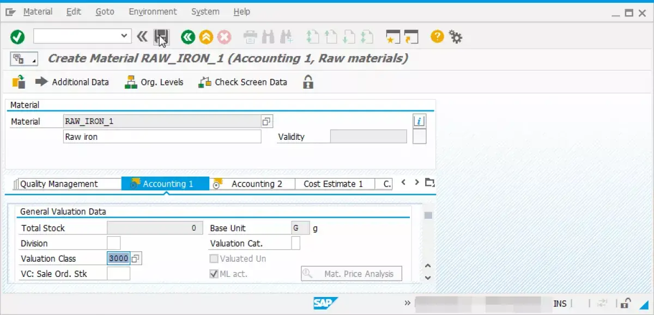Image resolution: width=654 pixels, height=315 pixels.
Task: Toggle the Valuated Un checkbox
Action: (214, 258)
